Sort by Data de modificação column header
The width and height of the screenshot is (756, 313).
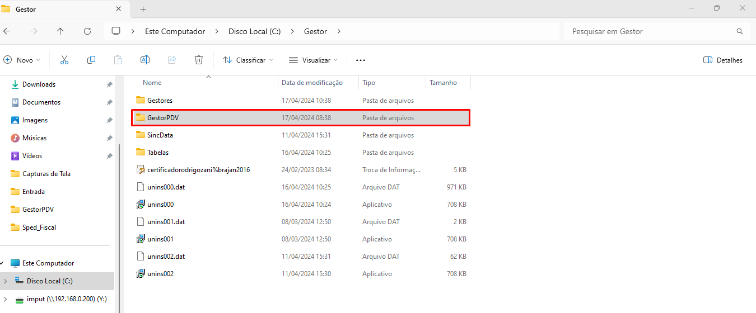coord(312,83)
